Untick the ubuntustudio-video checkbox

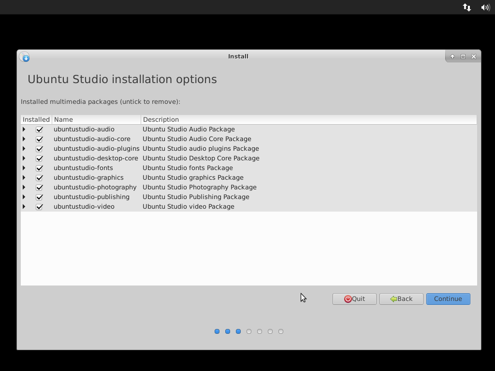coord(40,207)
